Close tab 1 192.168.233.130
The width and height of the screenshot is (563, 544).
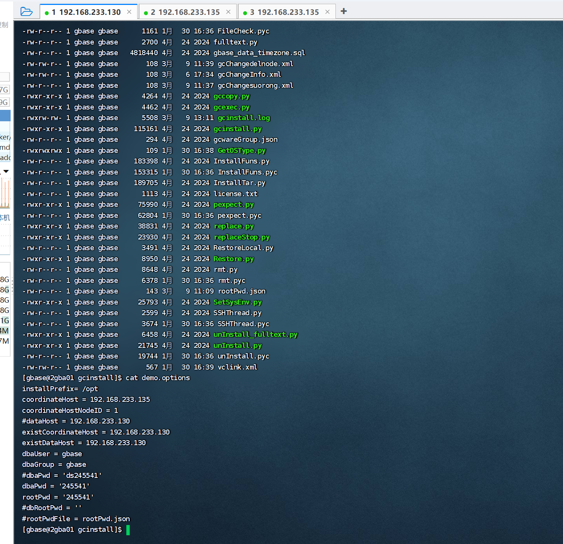coord(129,12)
